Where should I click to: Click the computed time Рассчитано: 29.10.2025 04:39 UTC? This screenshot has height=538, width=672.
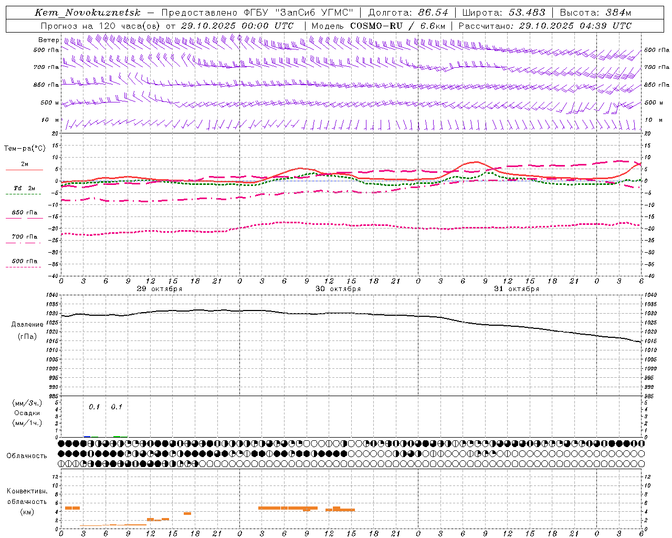(x=545, y=26)
